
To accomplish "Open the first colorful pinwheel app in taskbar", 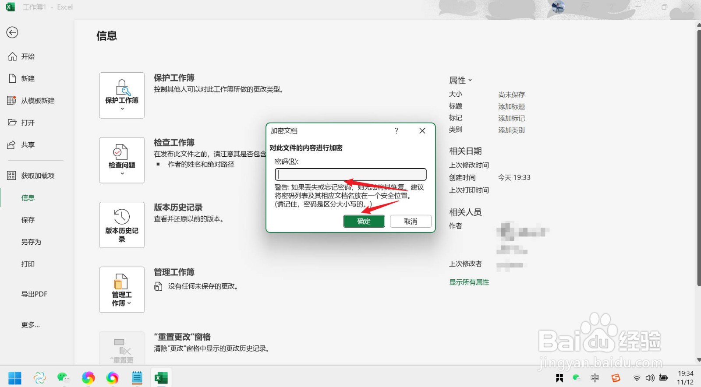I will 89,378.
